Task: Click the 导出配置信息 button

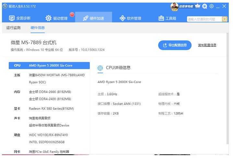Action: (175, 45)
